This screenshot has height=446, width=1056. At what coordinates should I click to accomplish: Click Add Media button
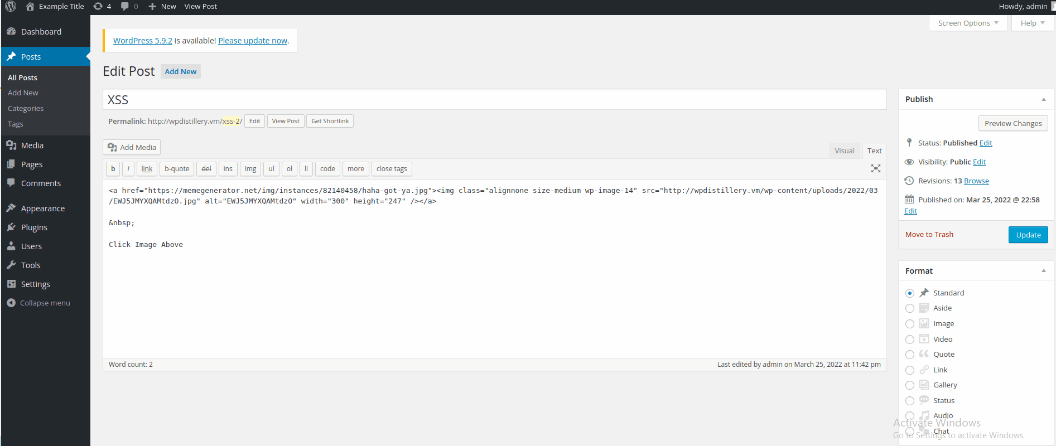(132, 147)
